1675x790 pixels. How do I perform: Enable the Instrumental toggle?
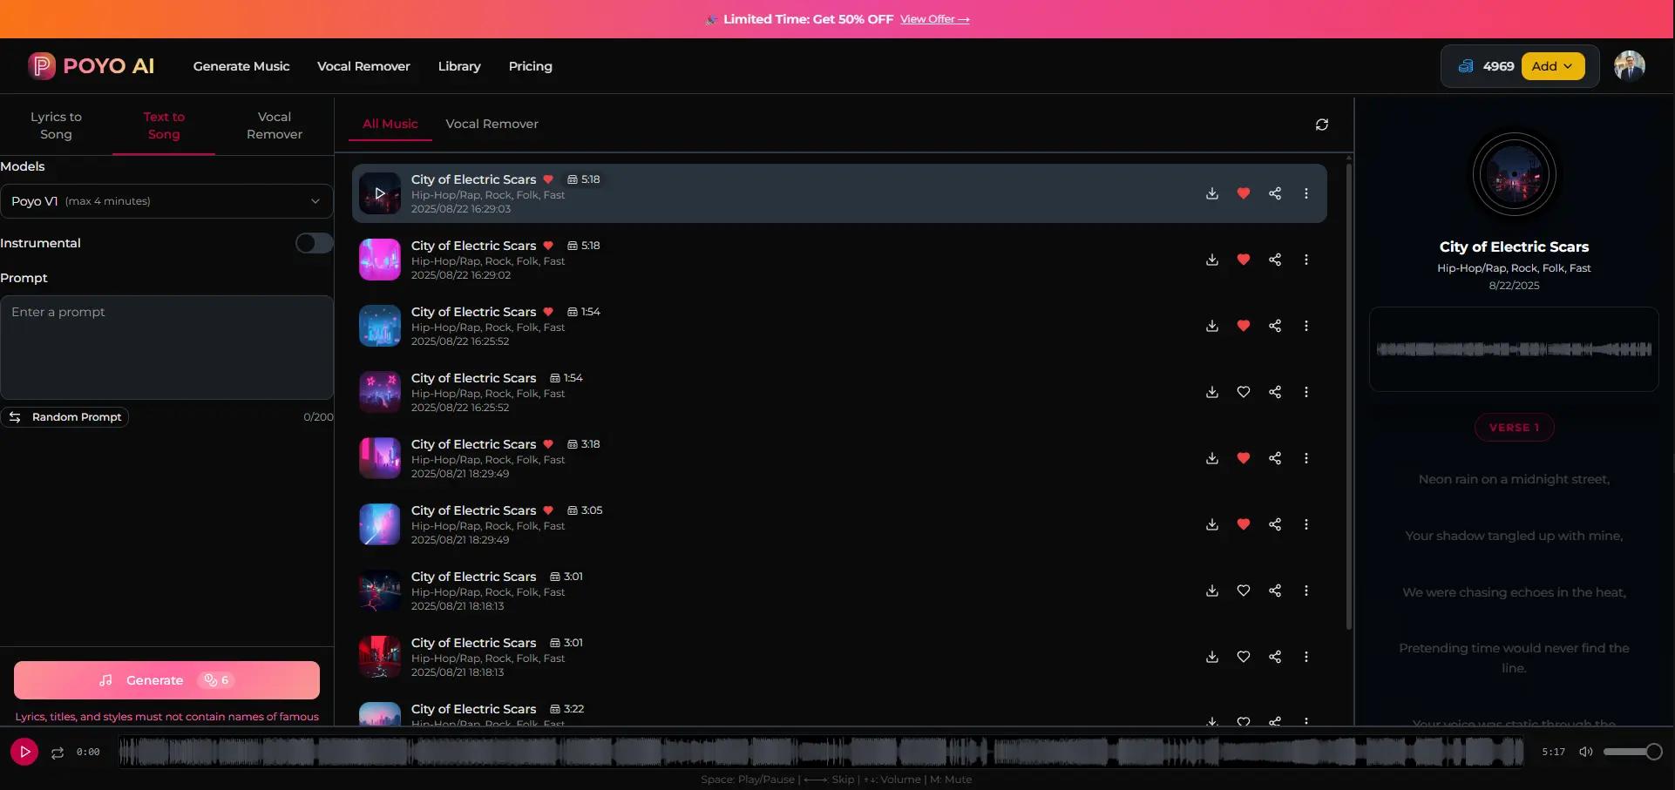(313, 243)
